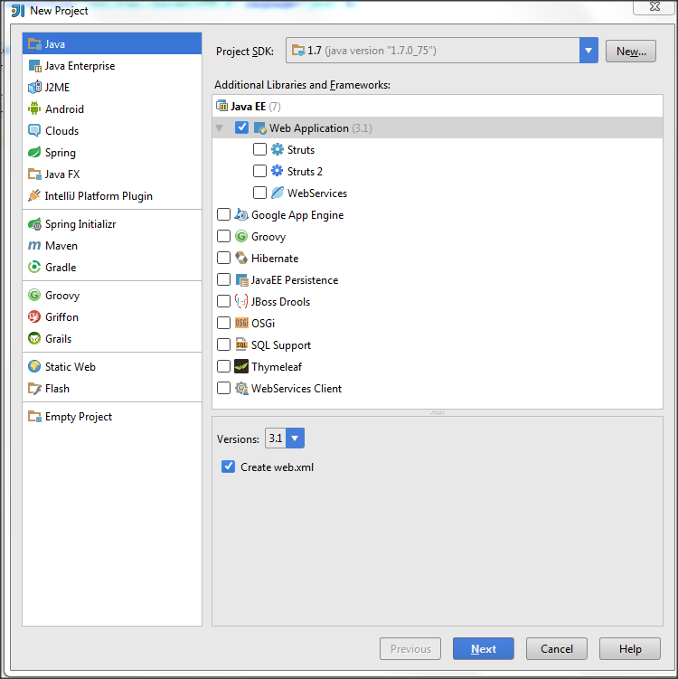Screen dimensions: 678x679
Task: Click the Java EE (7) group header
Action: (x=438, y=106)
